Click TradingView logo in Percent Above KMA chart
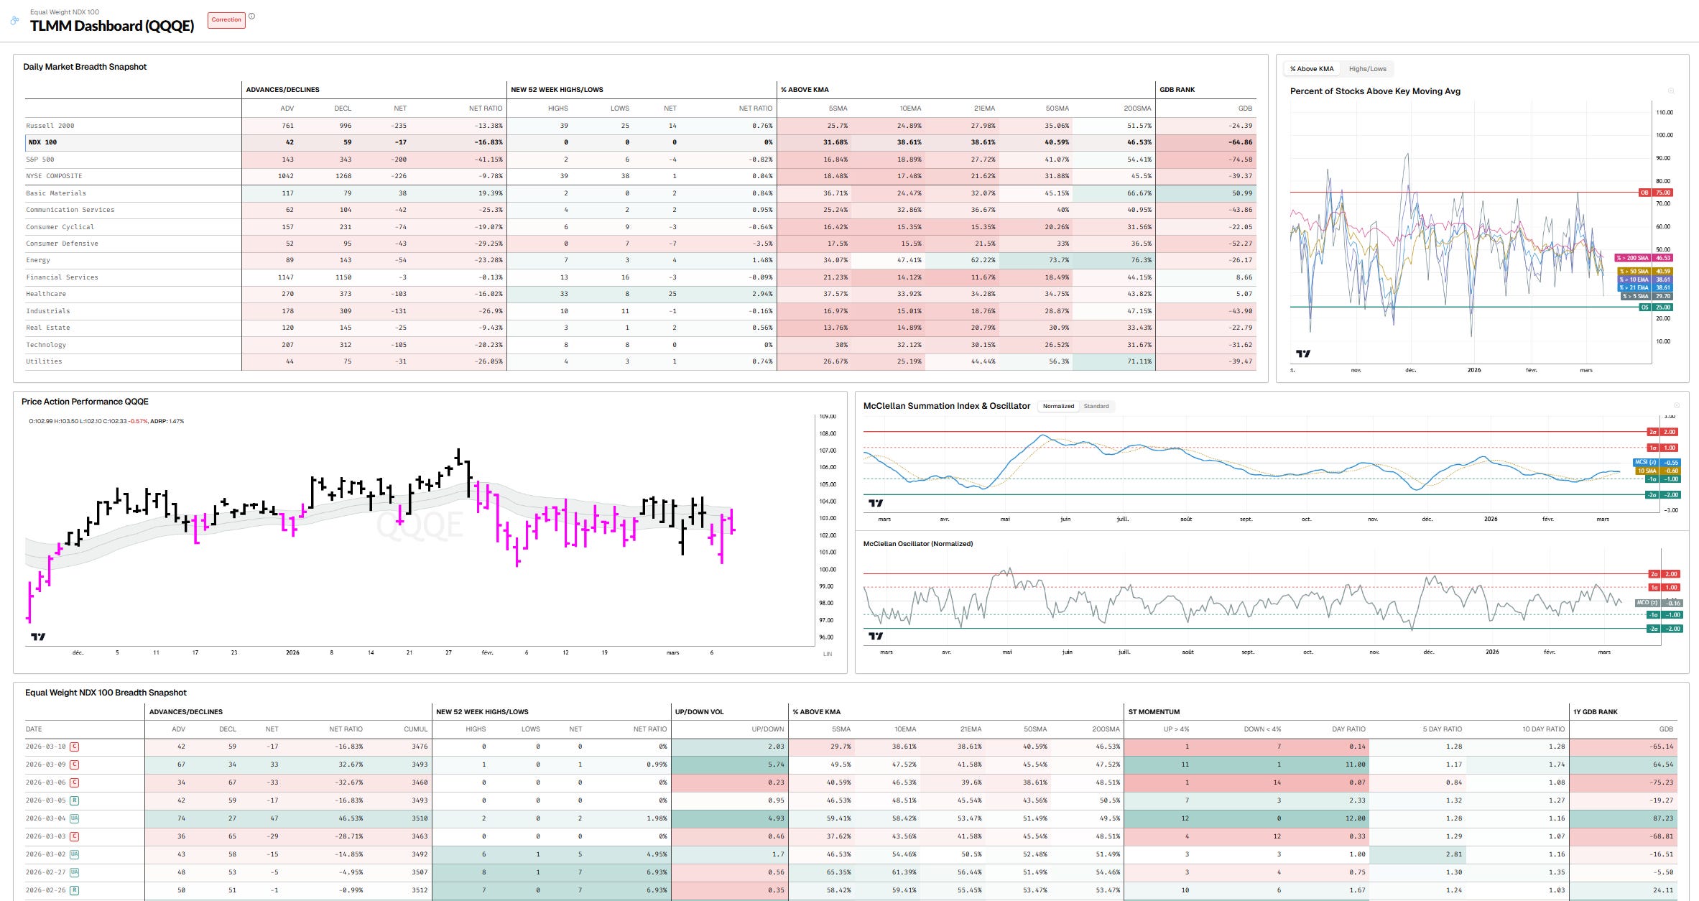Image resolution: width=1699 pixels, height=901 pixels. pos(1302,354)
